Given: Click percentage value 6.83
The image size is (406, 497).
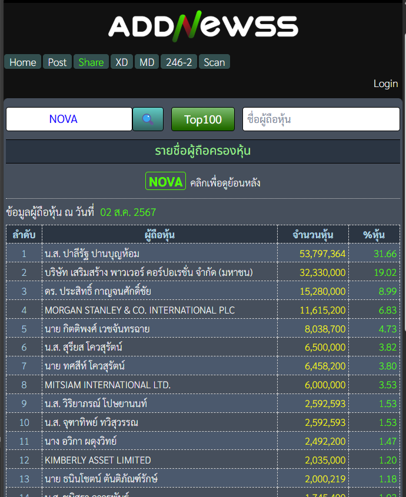Looking at the screenshot, I should coord(388,310).
